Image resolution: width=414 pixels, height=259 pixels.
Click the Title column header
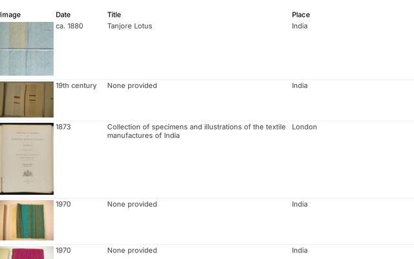click(114, 15)
